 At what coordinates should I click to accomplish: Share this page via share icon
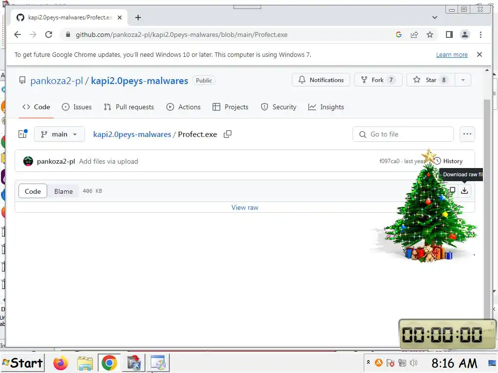[414, 34]
